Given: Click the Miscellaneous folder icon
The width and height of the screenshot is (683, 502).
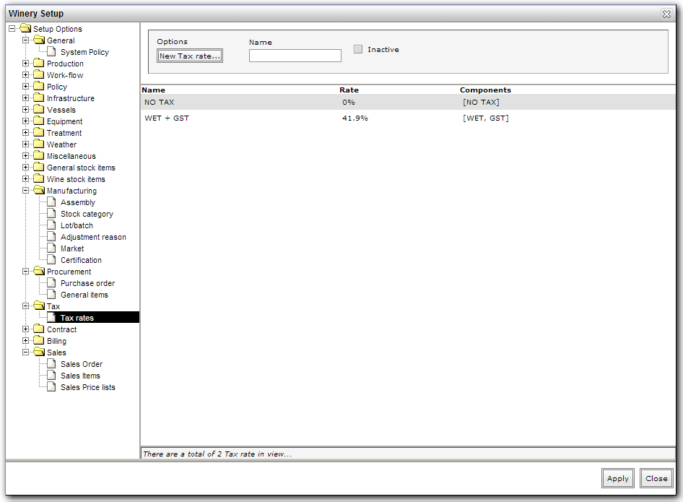Looking at the screenshot, I should [39, 155].
